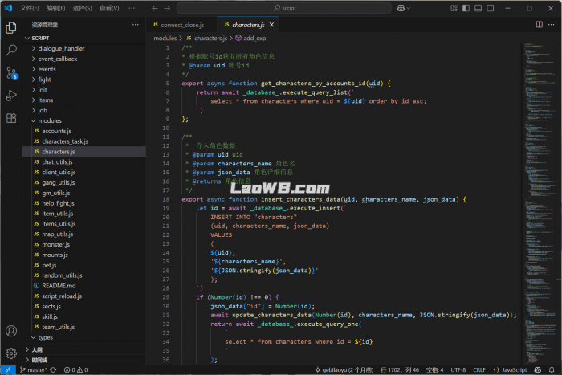Change the CRLF end of line sequence
Screen dimensions: 562x375
point(479,369)
